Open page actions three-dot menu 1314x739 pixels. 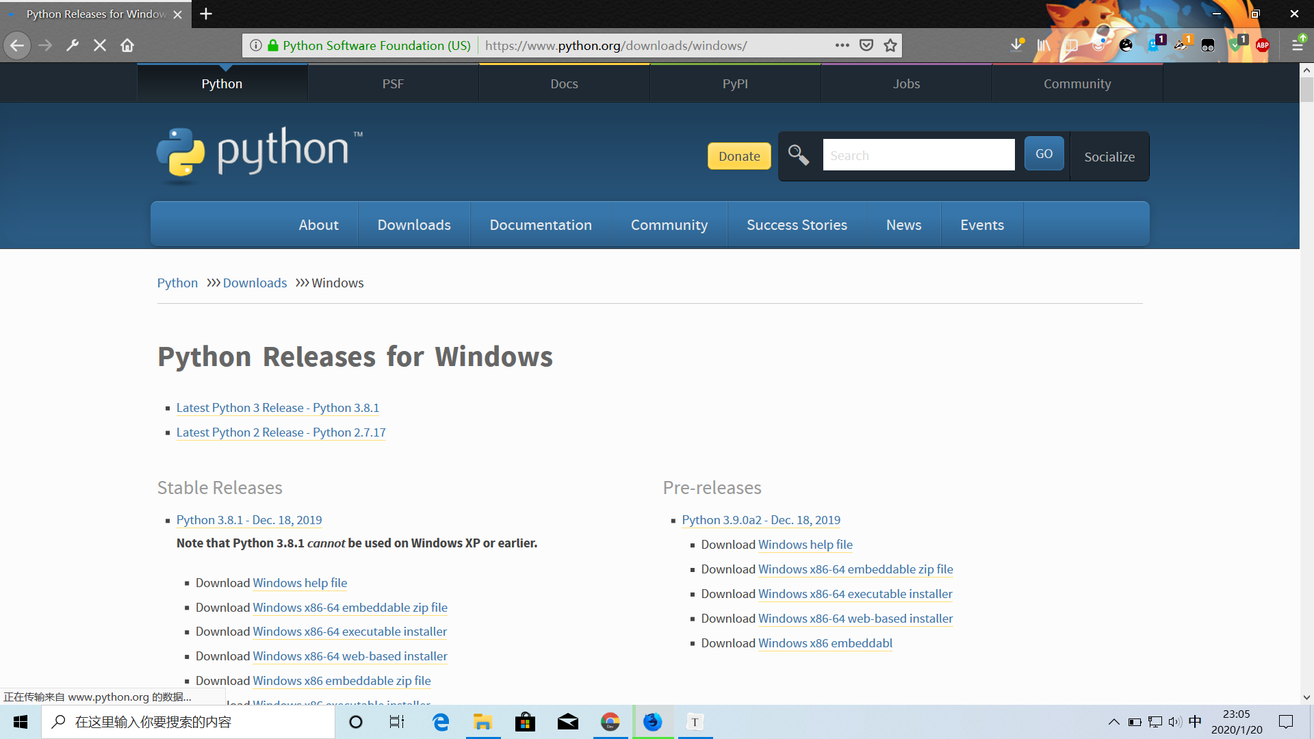(x=842, y=46)
